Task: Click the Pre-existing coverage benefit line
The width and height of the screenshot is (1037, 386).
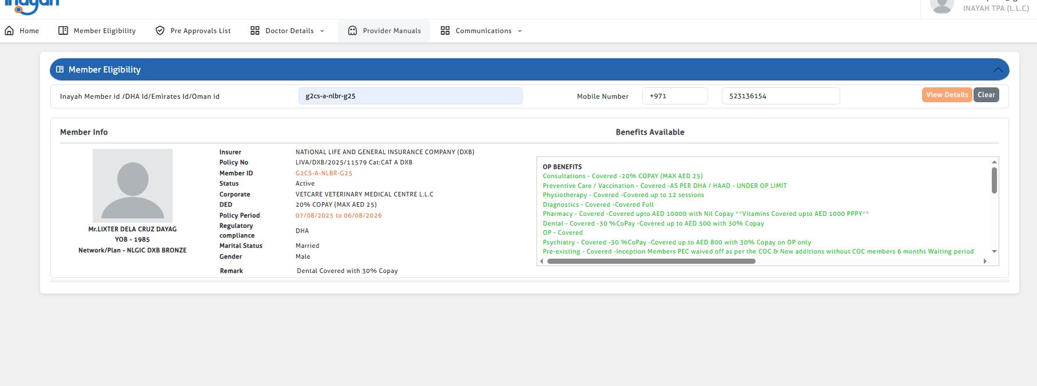Action: [x=758, y=251]
